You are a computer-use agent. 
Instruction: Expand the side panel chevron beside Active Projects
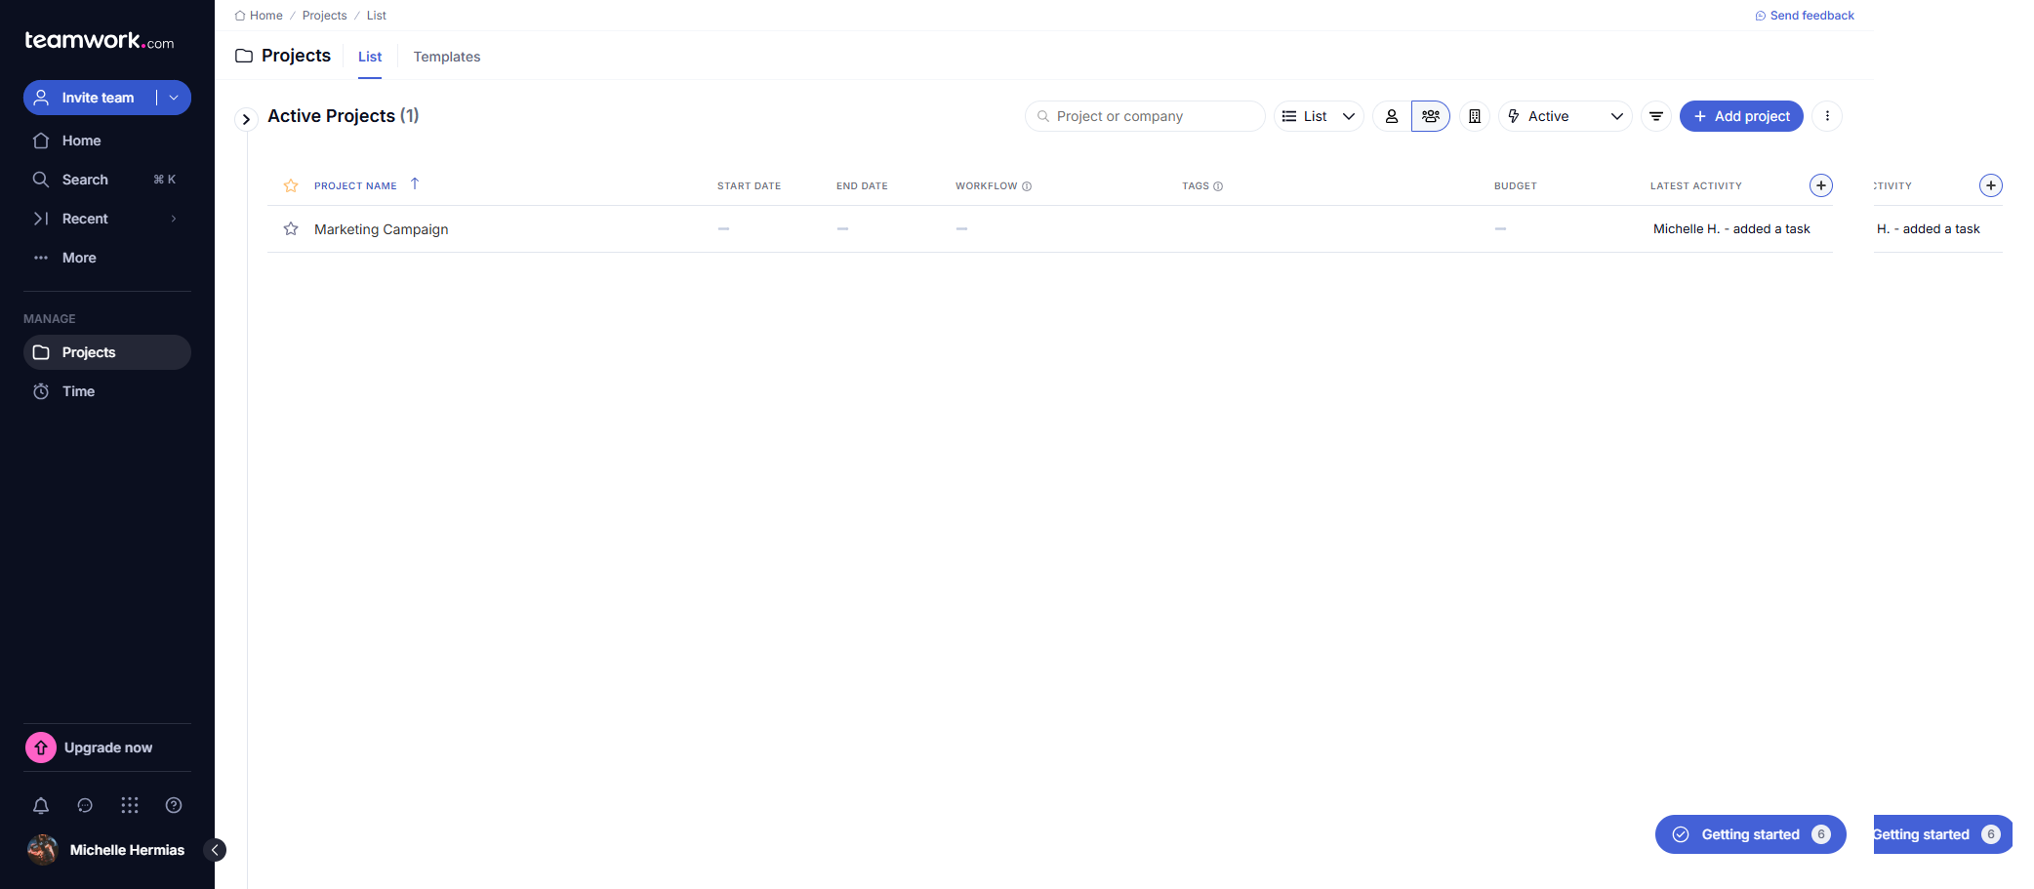246,119
